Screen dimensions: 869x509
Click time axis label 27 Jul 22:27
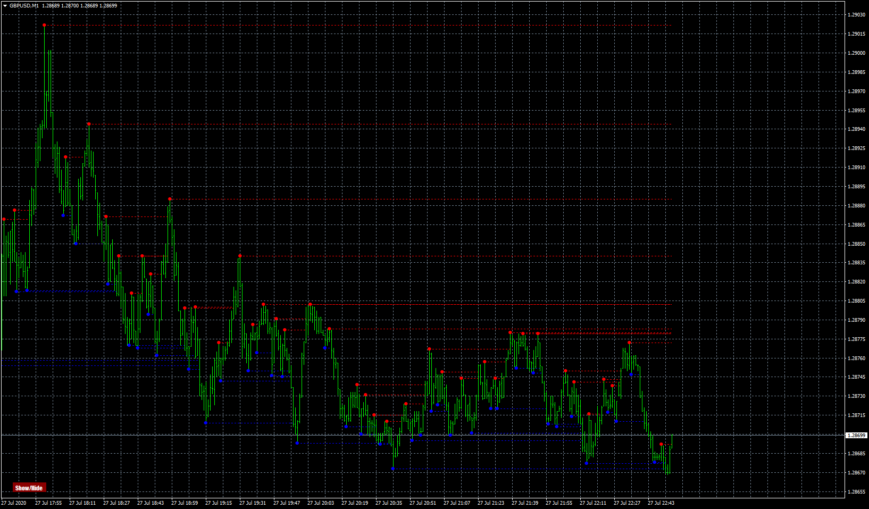pos(627,503)
